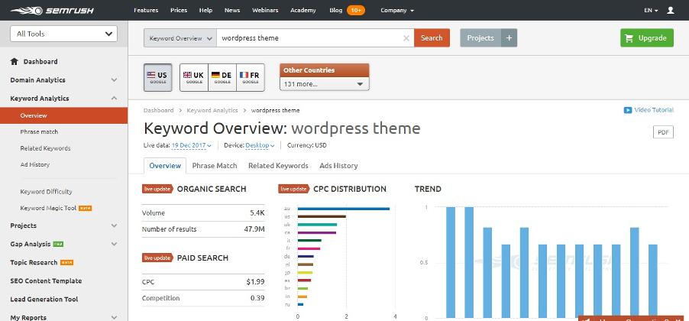Click the green Upgrade button
This screenshot has height=321, width=689.
[647, 37]
